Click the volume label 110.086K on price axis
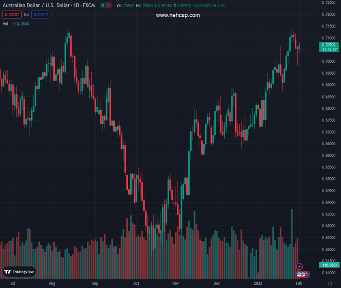This screenshot has width=341, height=288. [x=329, y=265]
